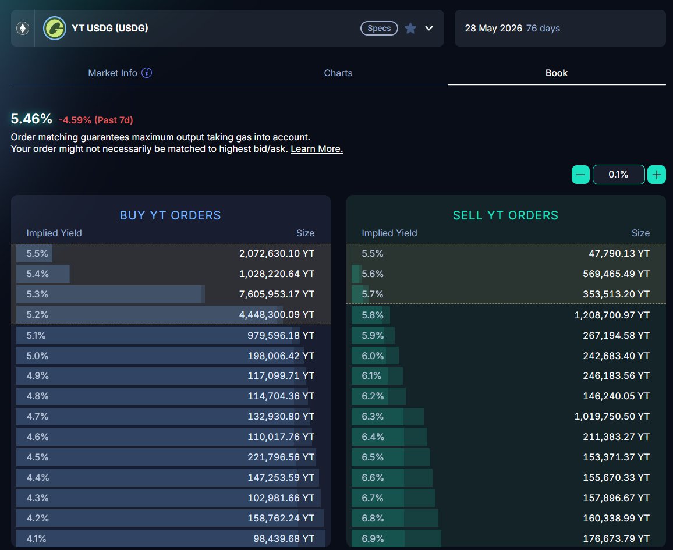Screen dimensions: 673x550
Task: Switch to Charts tab
Action: 338,73
